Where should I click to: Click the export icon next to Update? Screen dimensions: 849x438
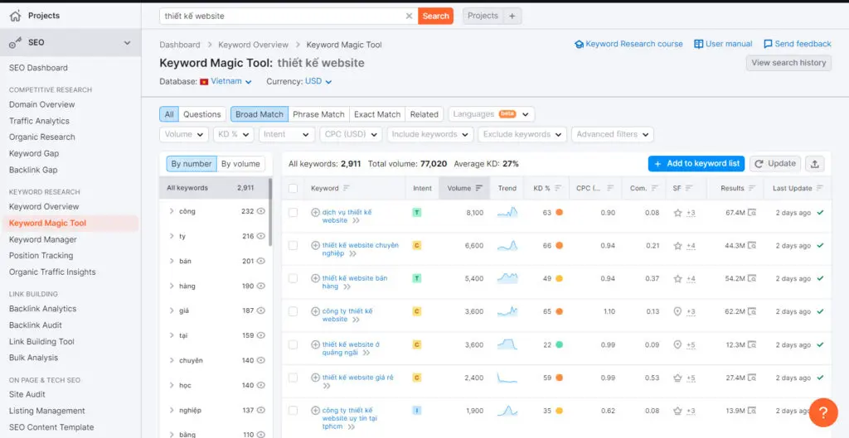click(817, 164)
